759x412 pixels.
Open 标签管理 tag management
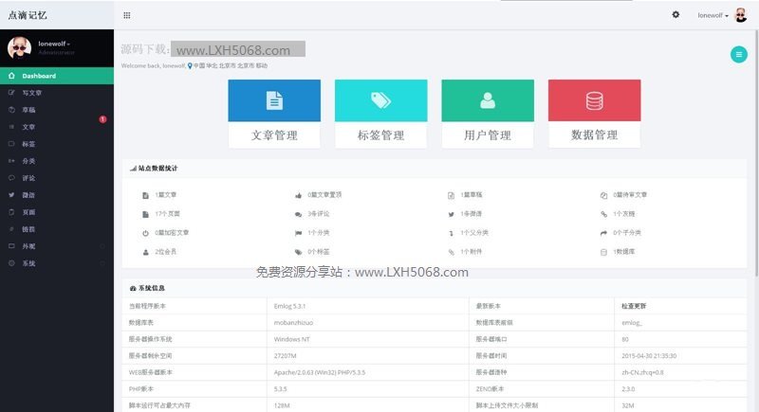tap(381, 135)
